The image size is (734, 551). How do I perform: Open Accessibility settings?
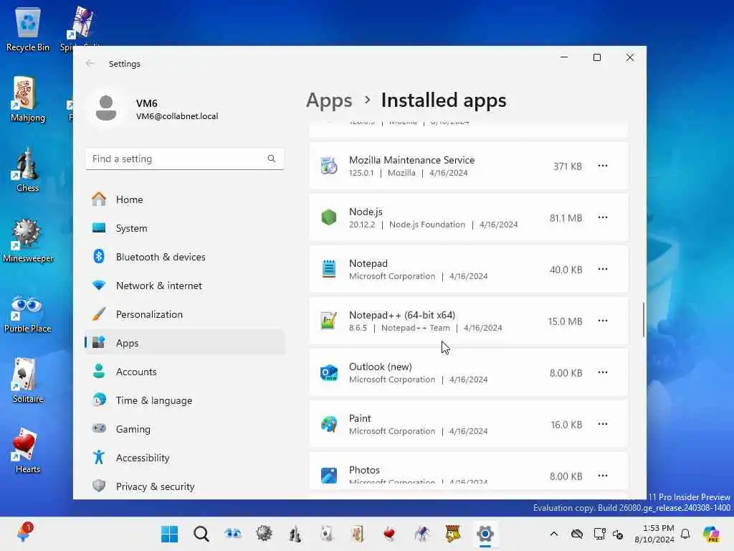185,458
